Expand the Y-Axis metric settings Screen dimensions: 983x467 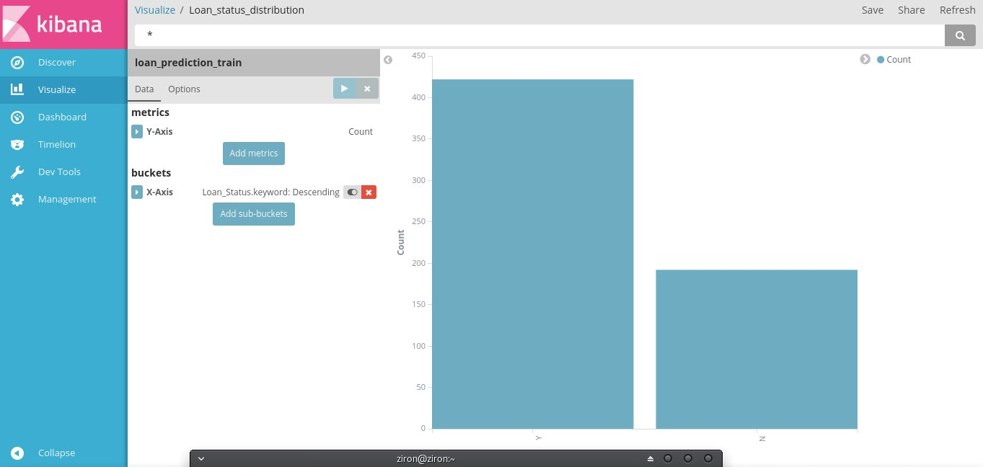pyautogui.click(x=137, y=132)
